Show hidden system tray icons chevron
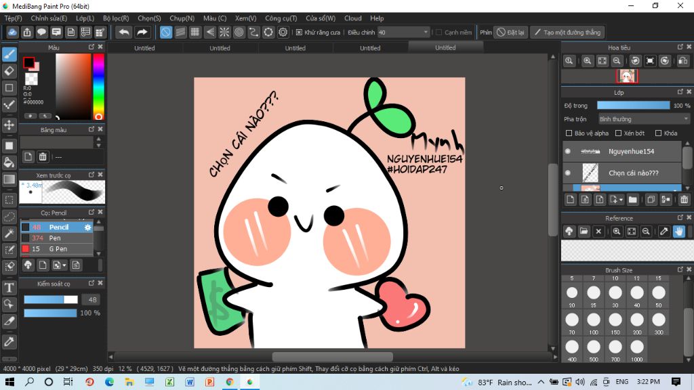 [541, 382]
